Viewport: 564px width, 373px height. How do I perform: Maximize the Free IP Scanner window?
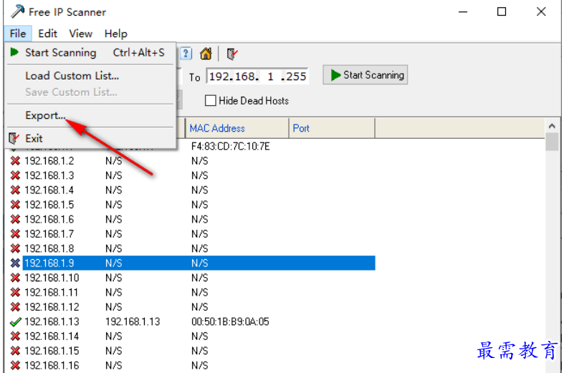(x=502, y=12)
